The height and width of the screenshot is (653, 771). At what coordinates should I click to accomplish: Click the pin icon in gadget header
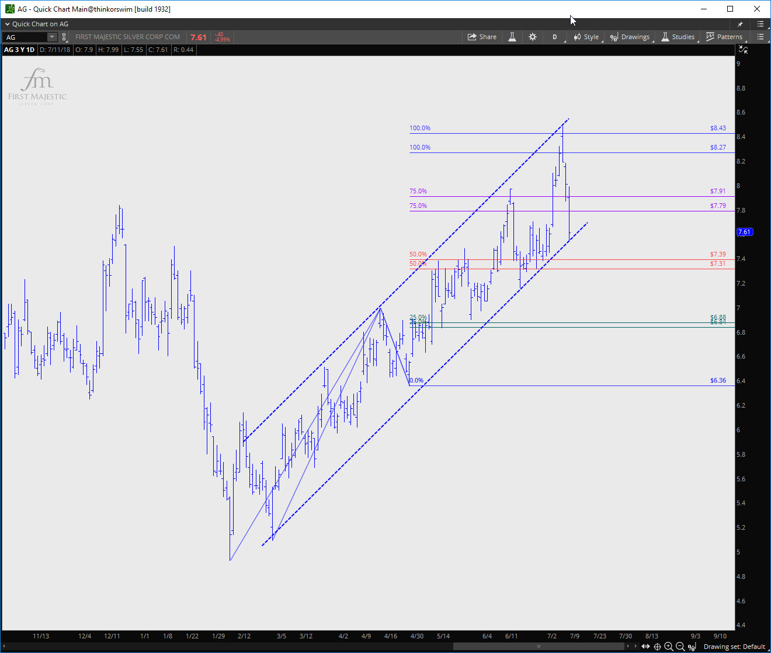pyautogui.click(x=740, y=24)
